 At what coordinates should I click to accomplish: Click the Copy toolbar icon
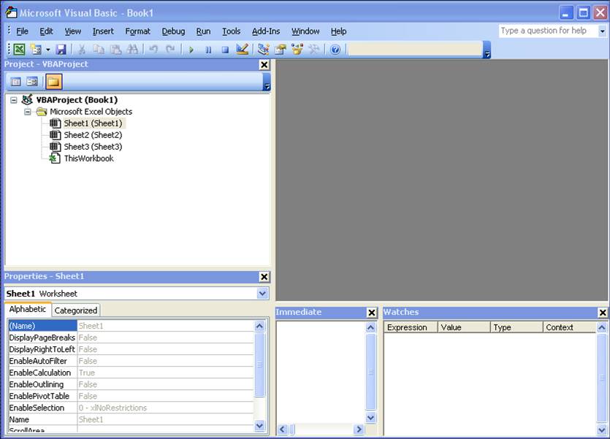coord(99,50)
